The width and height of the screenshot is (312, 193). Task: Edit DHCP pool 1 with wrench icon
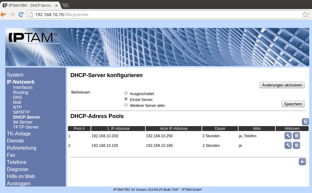coord(288,136)
